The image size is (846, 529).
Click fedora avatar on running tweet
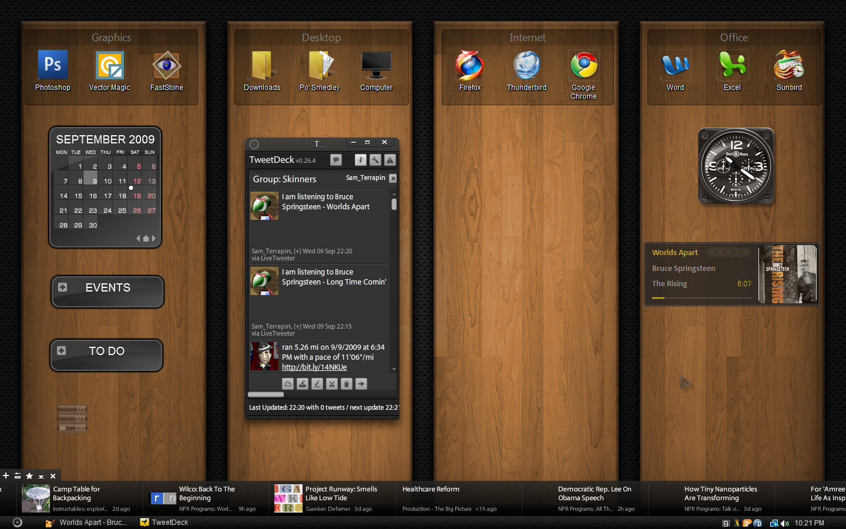click(264, 356)
